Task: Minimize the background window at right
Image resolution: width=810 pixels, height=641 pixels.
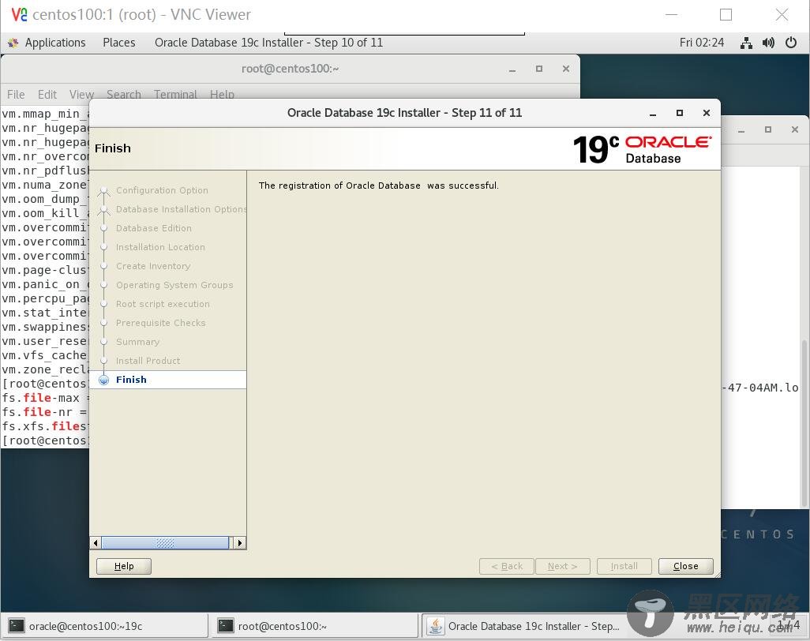Action: [741, 130]
